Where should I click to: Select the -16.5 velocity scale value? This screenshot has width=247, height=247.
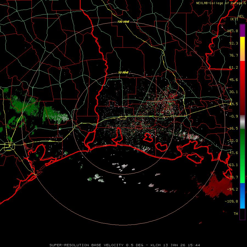(x=232, y=128)
